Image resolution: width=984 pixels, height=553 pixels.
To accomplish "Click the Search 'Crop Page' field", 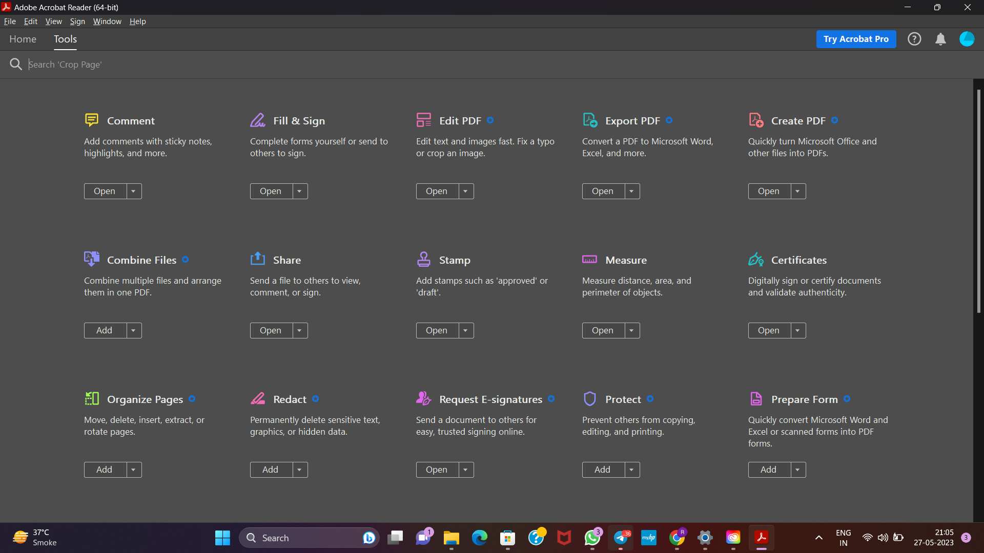I will pos(205,64).
